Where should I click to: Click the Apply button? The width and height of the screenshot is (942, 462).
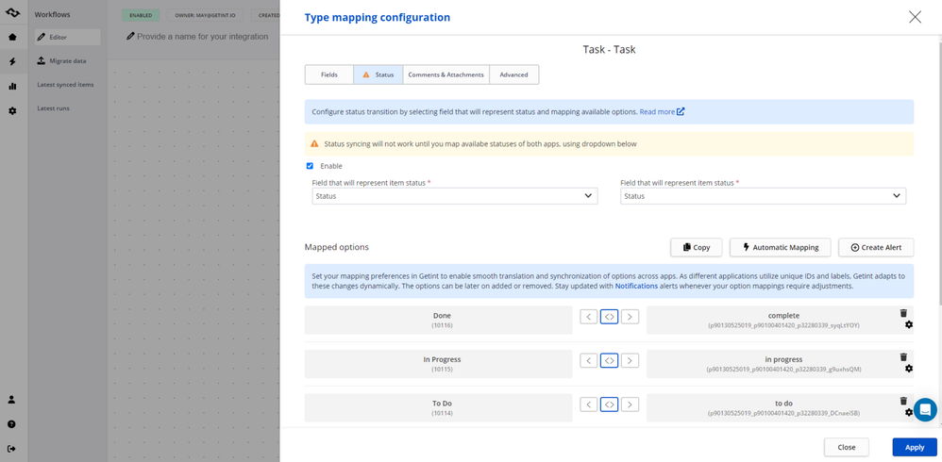coord(914,447)
